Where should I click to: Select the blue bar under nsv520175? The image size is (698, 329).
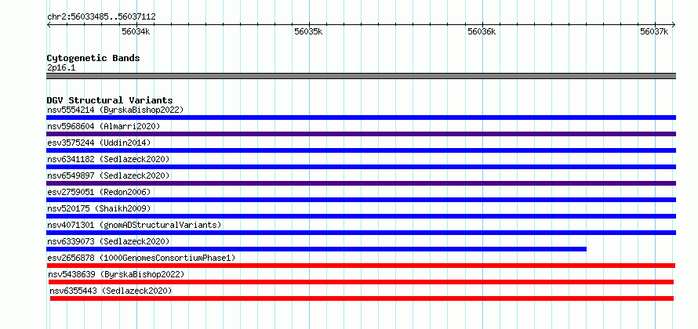click(361, 216)
